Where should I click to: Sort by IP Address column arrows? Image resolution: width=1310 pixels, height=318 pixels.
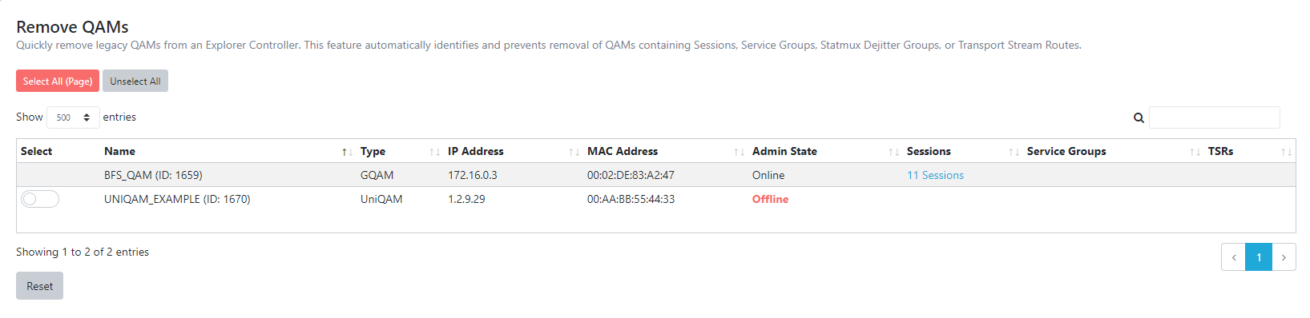574,152
